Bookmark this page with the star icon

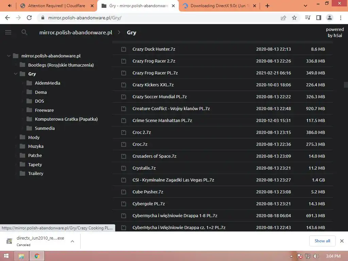[294, 18]
